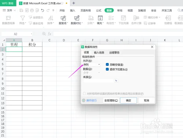
Task: Open Data Compare (数据对比) tool
Action: point(76,20)
